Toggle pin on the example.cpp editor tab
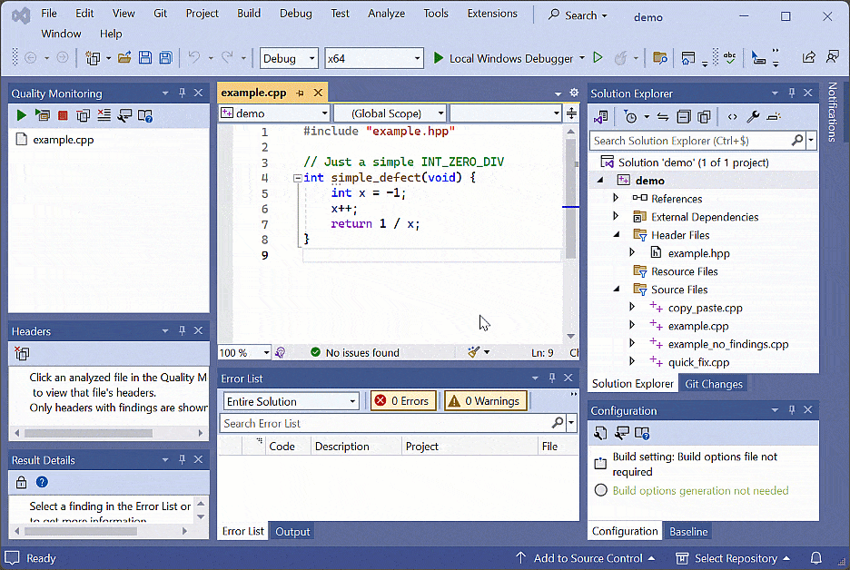 pyautogui.click(x=301, y=93)
